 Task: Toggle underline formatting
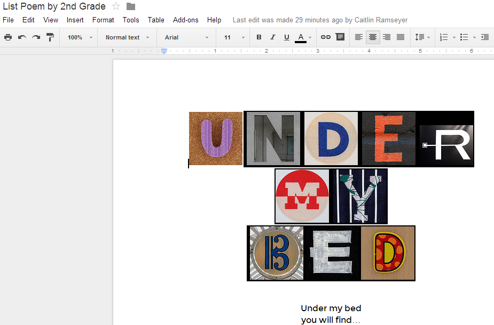coord(287,37)
